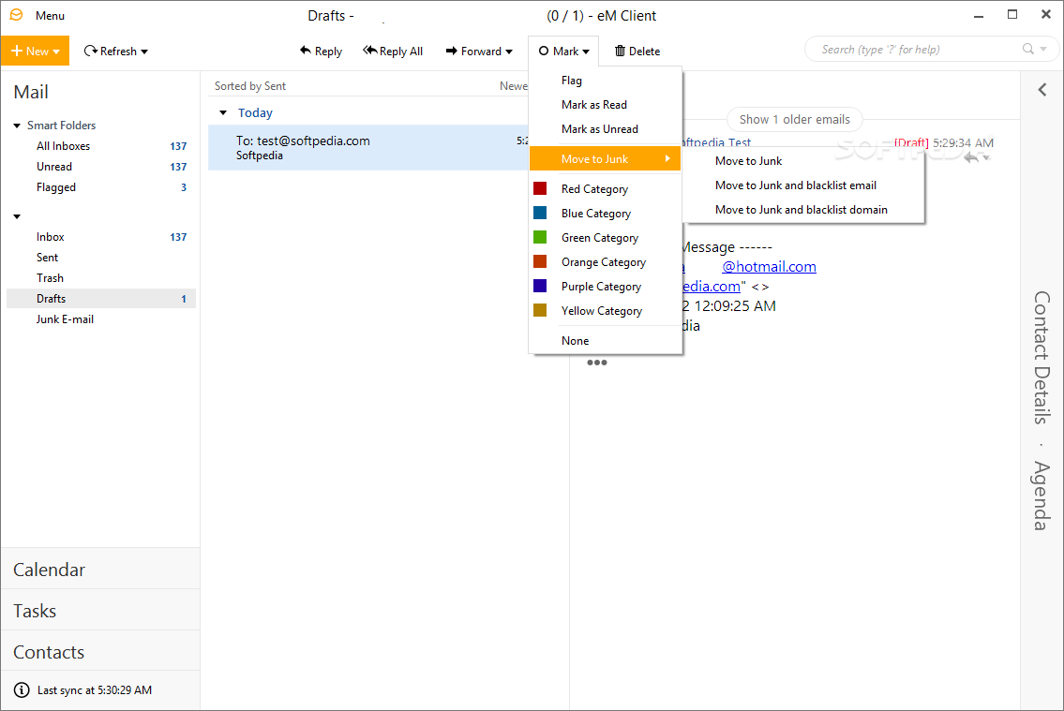Open the Junk E-mail folder
The image size is (1064, 711).
102,318
